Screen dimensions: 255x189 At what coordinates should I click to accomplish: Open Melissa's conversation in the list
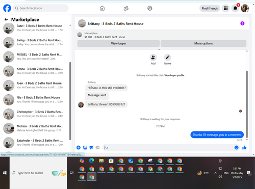click(35, 128)
